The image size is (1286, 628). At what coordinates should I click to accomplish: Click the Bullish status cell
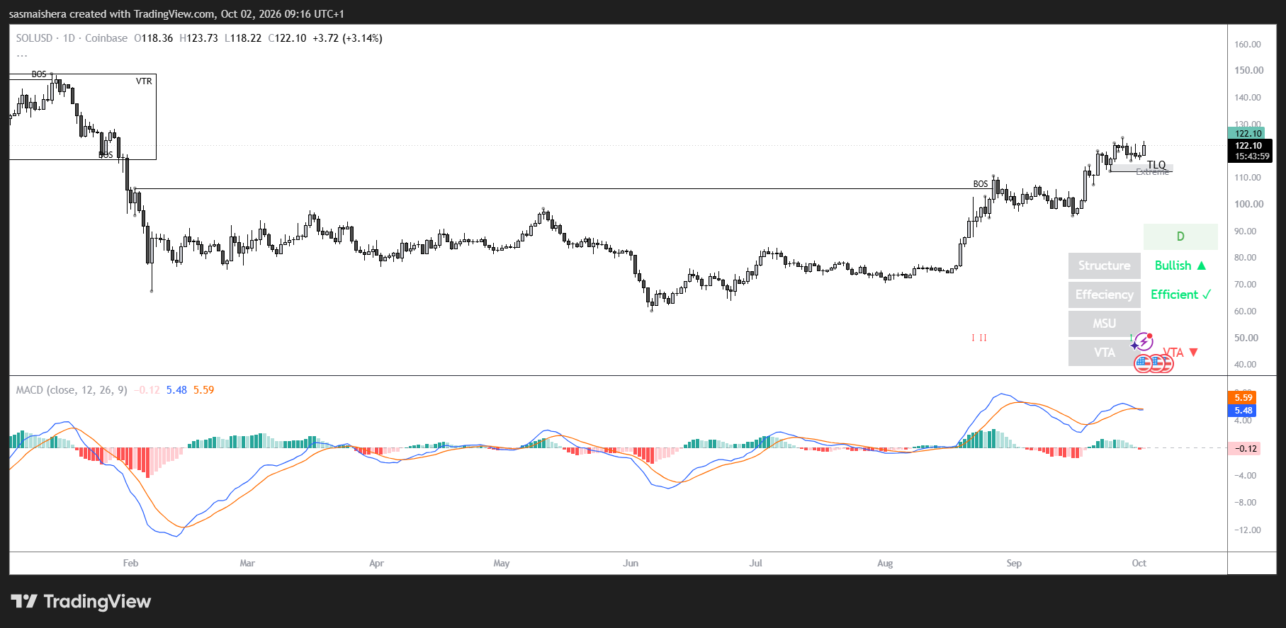(x=1180, y=266)
